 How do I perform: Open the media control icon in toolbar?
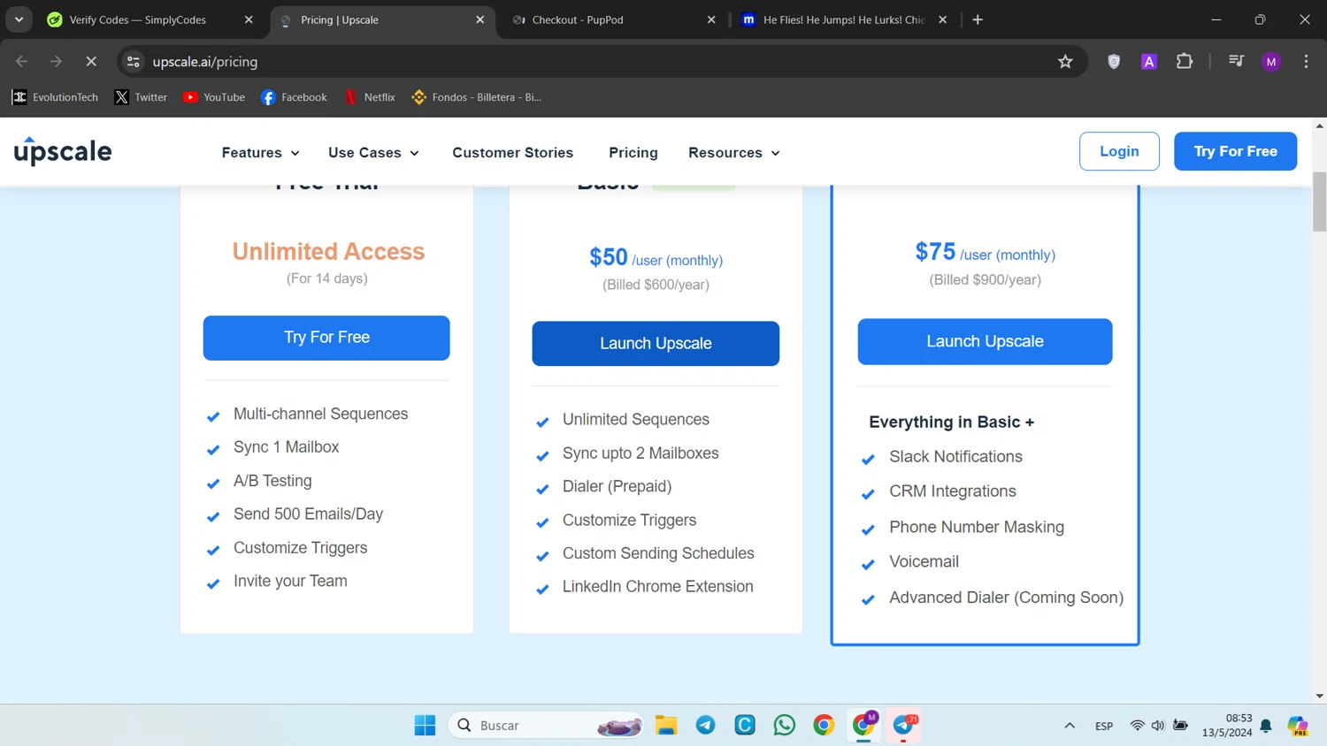coord(1236,62)
